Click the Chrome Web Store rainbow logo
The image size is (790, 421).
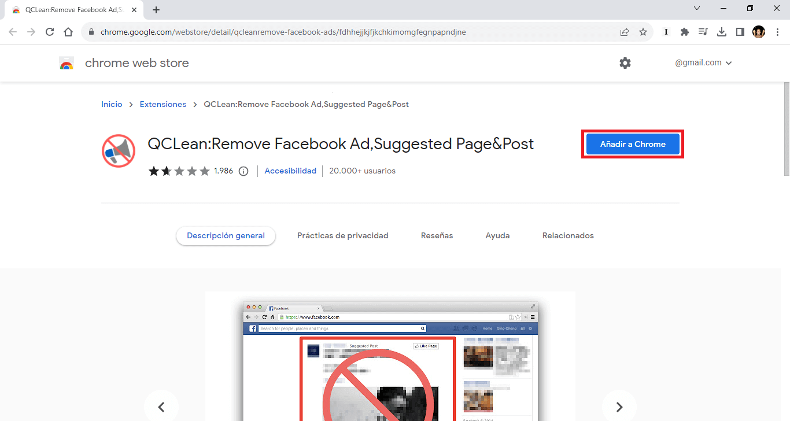pyautogui.click(x=67, y=64)
